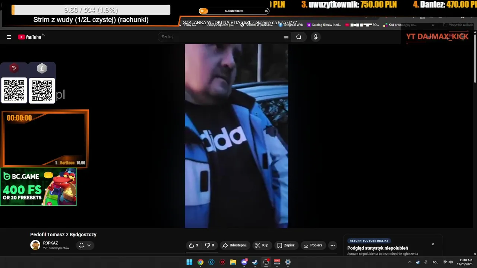This screenshot has height=268, width=477.
Task: Open the red hexagon app in the taskbar
Action: 222,262
